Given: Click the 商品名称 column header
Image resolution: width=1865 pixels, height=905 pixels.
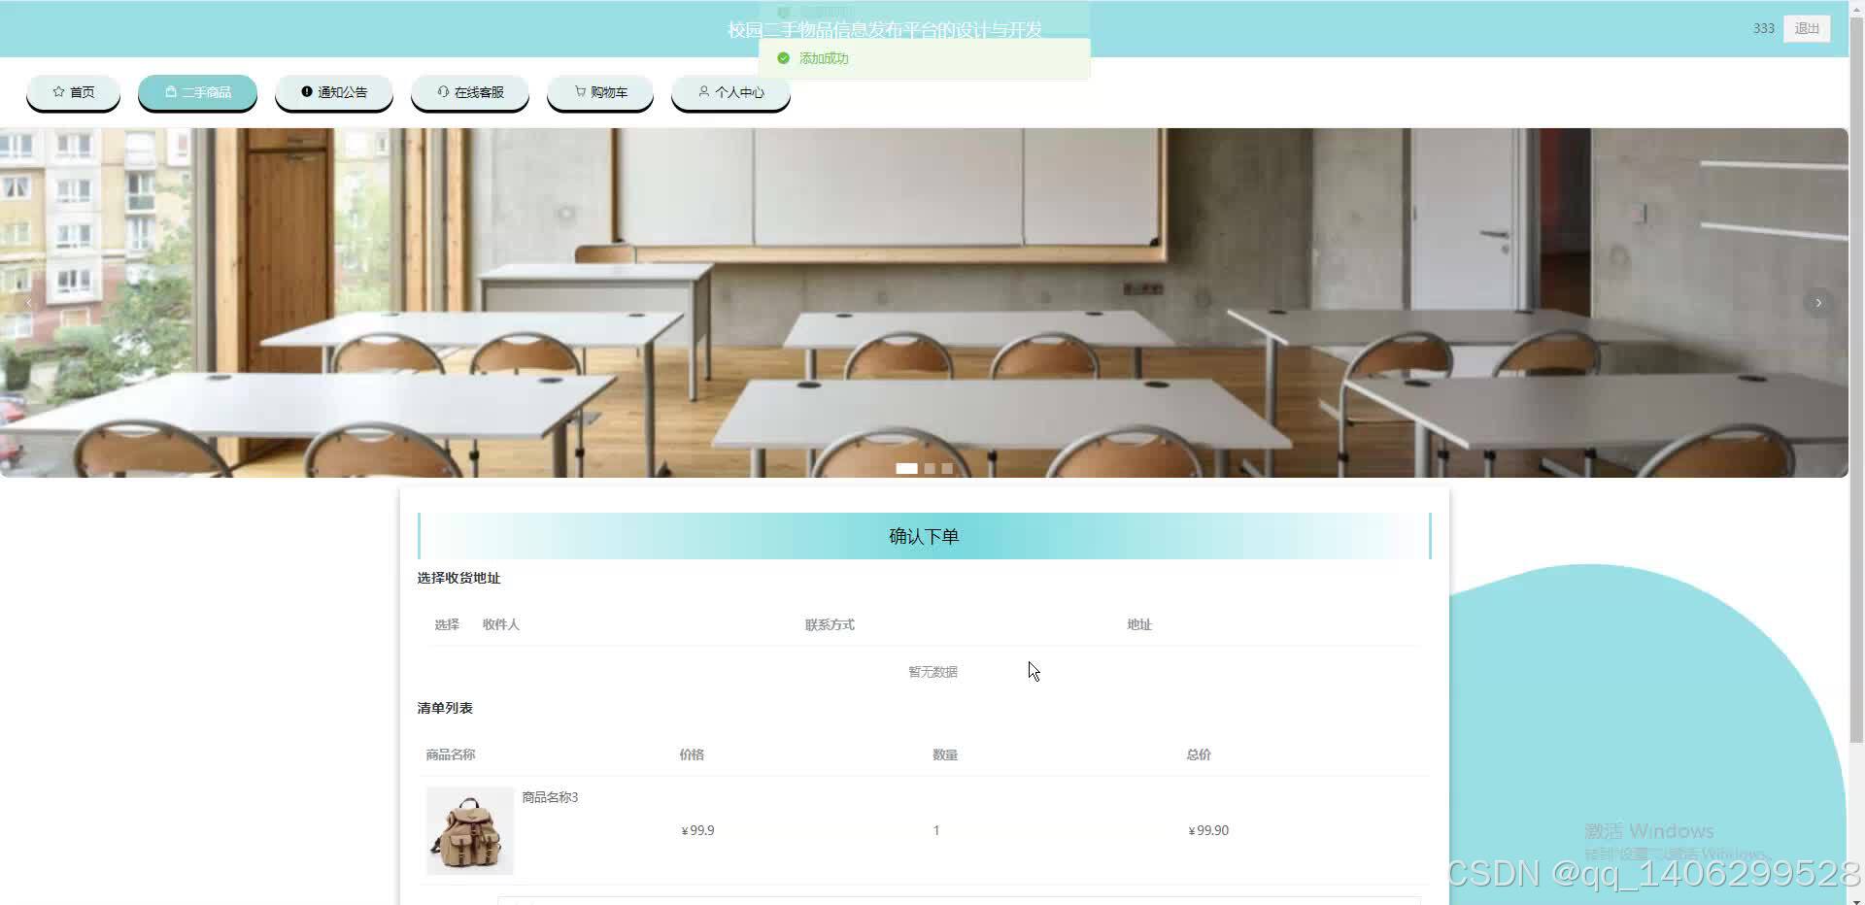Looking at the screenshot, I should (x=451, y=754).
